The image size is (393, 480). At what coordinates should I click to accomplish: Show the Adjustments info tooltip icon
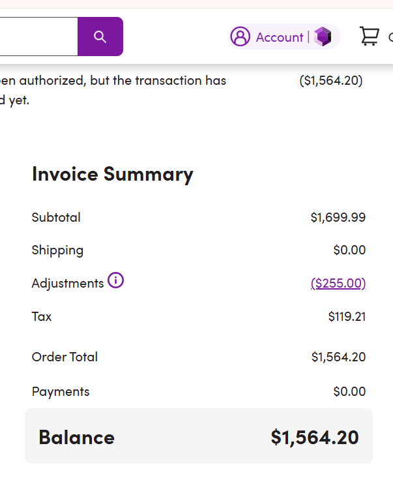point(115,280)
